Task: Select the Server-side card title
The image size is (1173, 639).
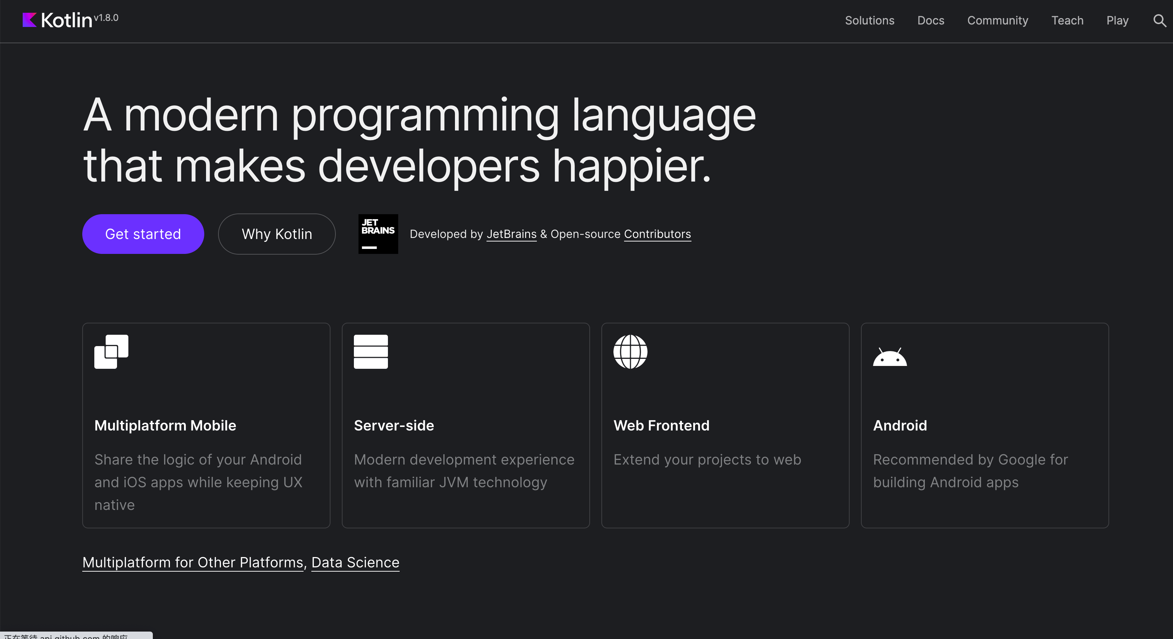Action: click(394, 426)
